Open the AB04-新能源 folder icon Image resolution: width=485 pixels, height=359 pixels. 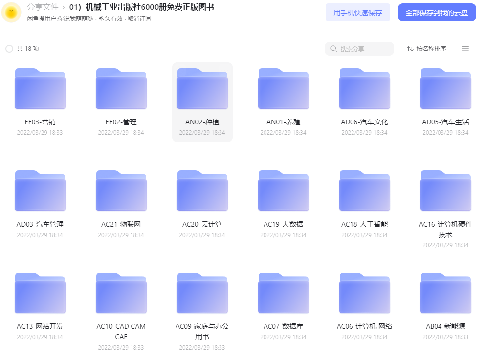click(445, 293)
